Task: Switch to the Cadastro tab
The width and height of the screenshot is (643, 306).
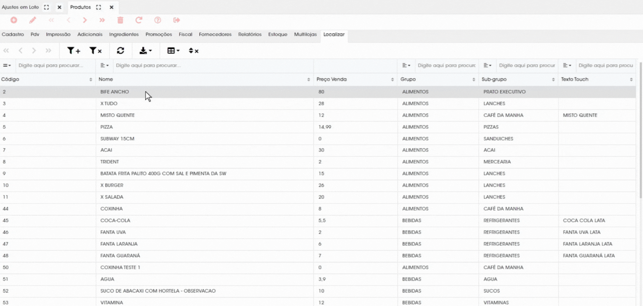Action: coord(13,35)
